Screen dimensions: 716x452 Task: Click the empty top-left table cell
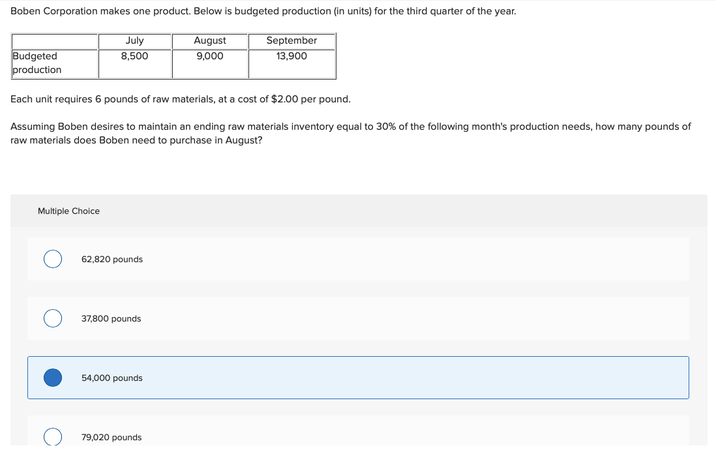tap(54, 40)
